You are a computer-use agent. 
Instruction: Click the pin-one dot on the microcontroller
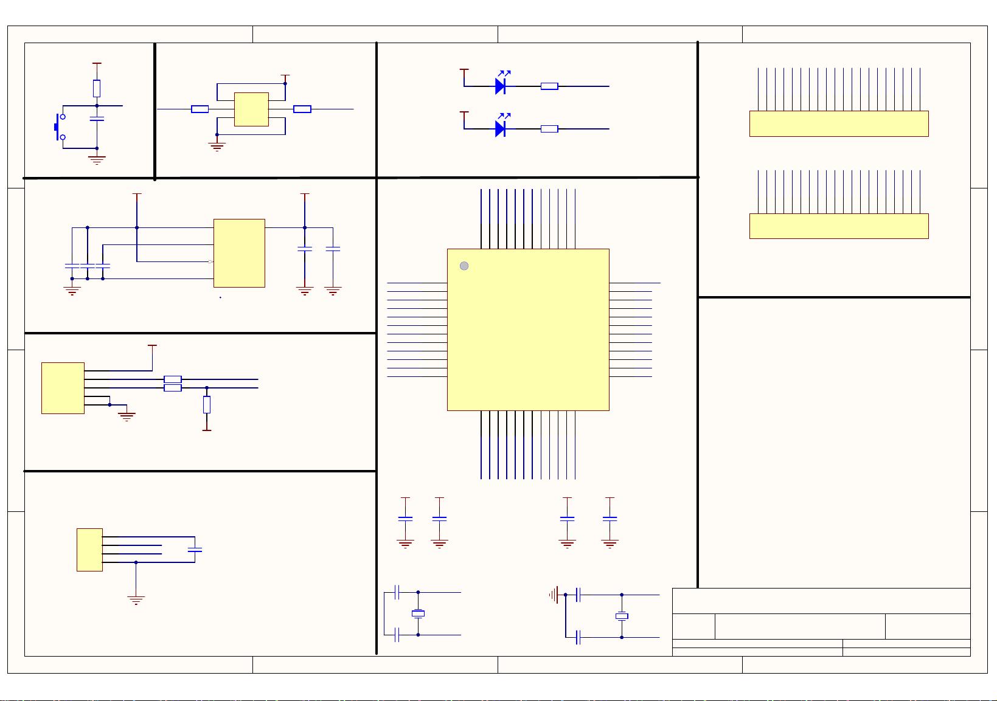464,266
